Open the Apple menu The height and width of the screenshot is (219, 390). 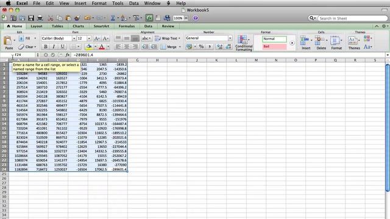click(x=9, y=3)
